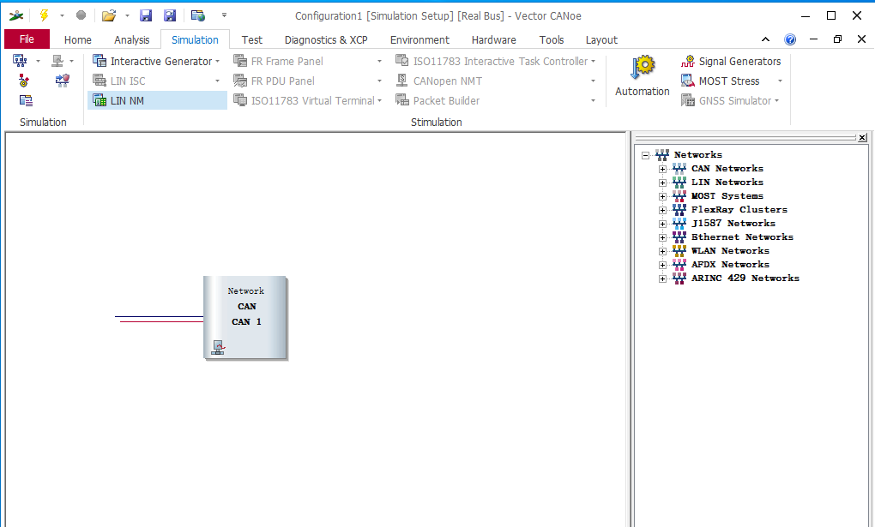Image resolution: width=875 pixels, height=527 pixels.
Task: Click the CANoe kayak application icon
Action: point(16,15)
